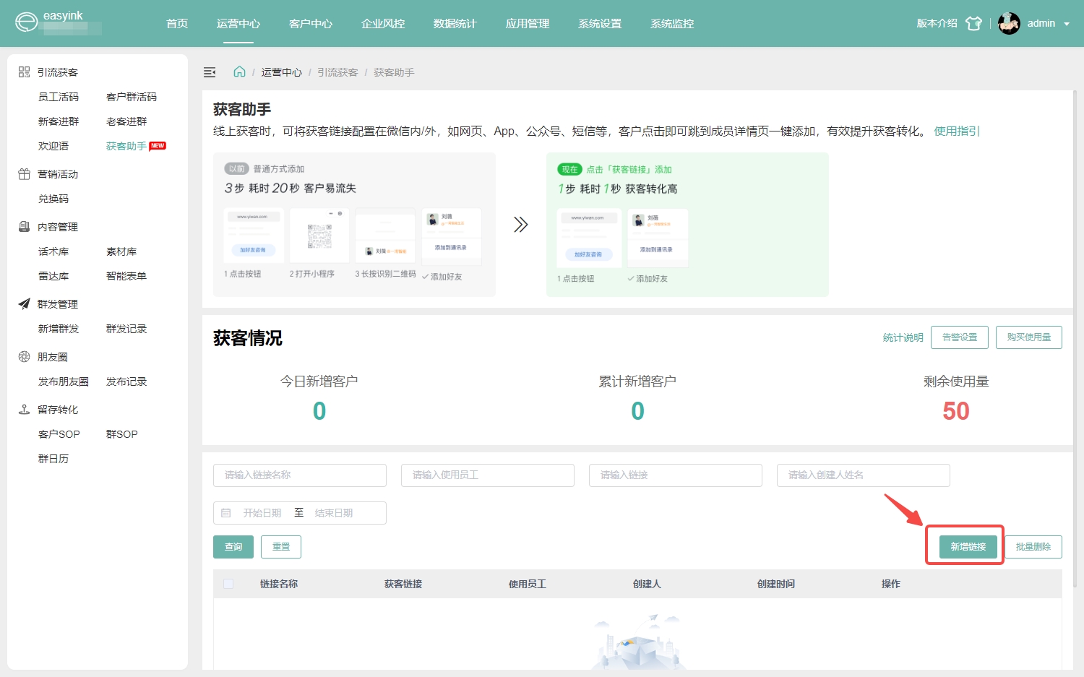The width and height of the screenshot is (1084, 677).
Task: Switch to the 客户中心 top menu
Action: pos(311,24)
